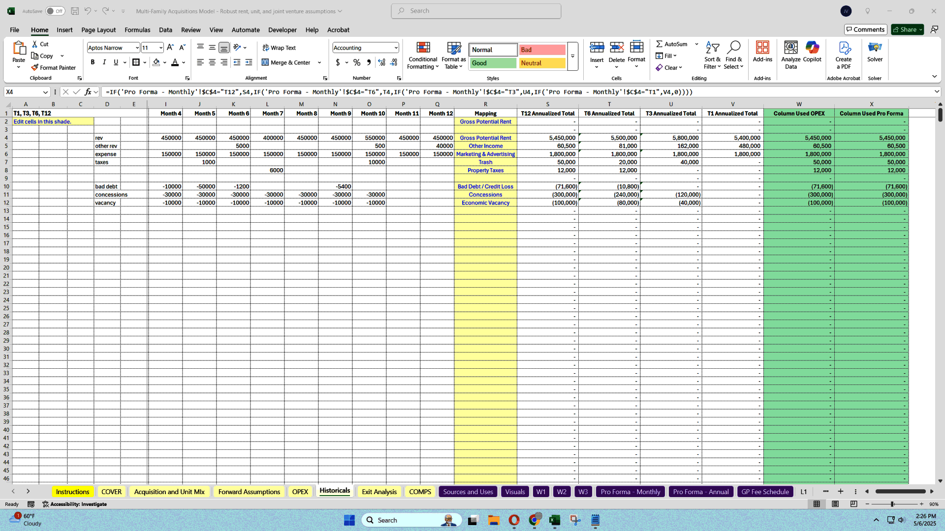Open the Formulas ribbon tab
Screen dimensions: 945x531
tap(137, 30)
